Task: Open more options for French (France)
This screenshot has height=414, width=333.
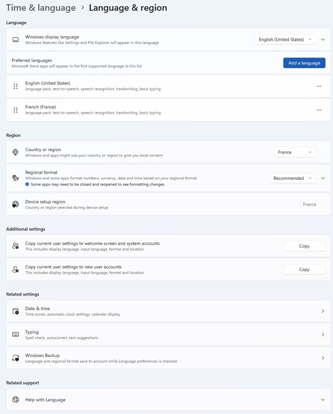Action: click(x=319, y=110)
